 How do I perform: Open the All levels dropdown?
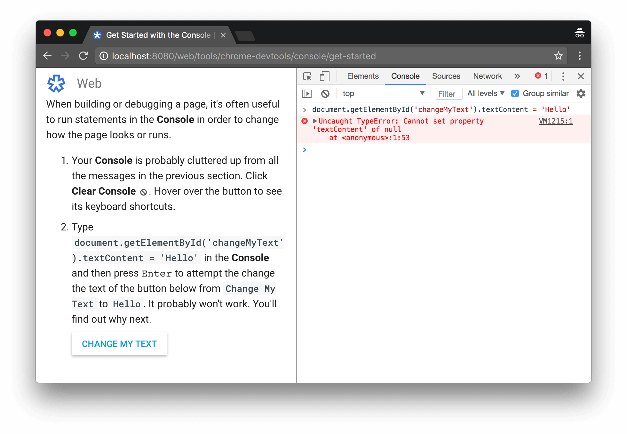pyautogui.click(x=485, y=93)
